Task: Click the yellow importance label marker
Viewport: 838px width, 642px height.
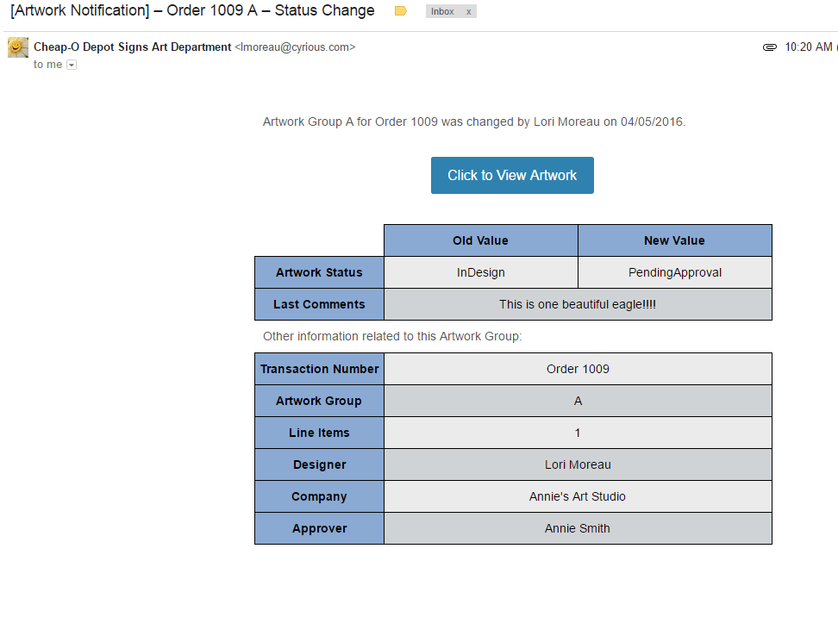Action: tap(400, 11)
